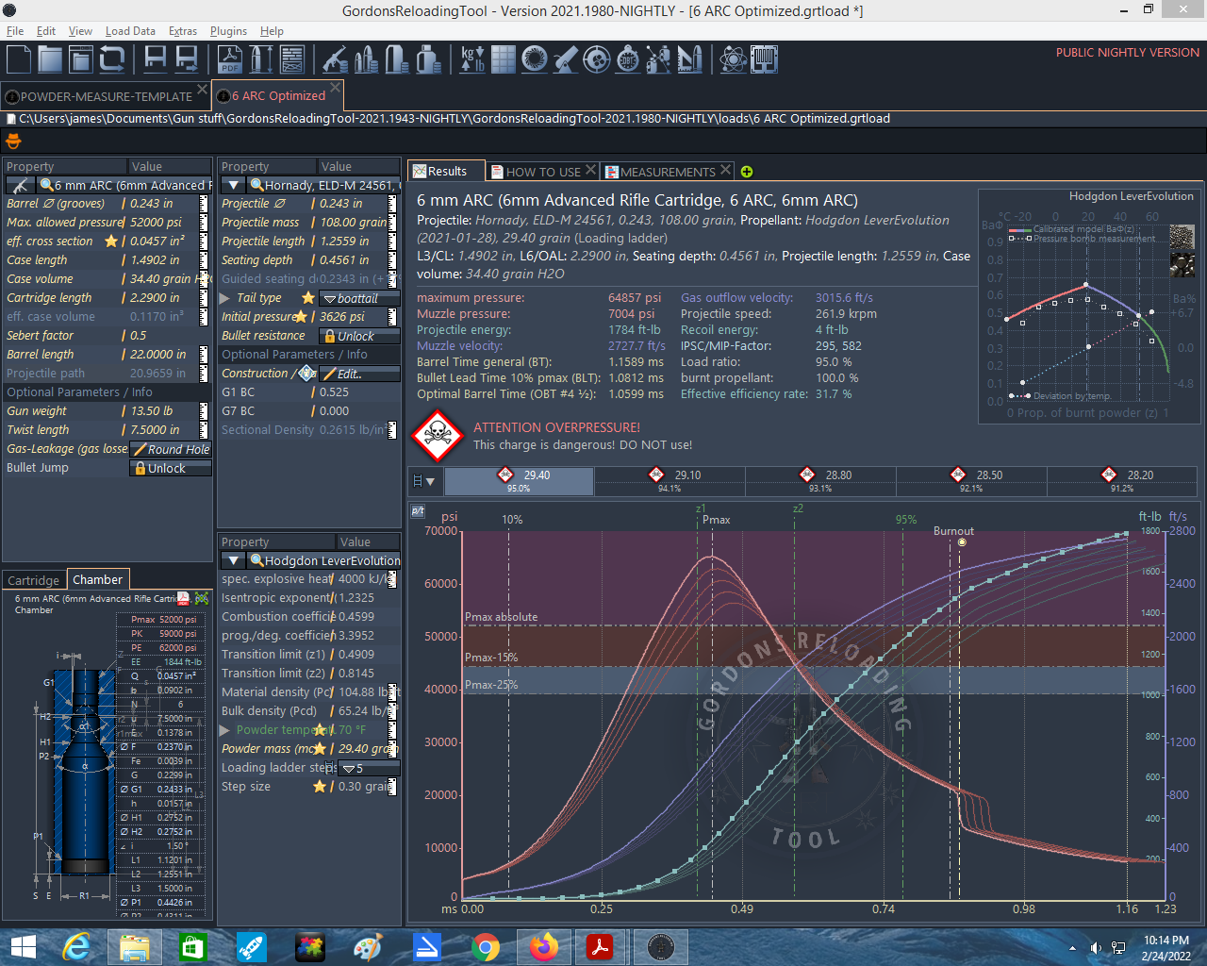Toggle the star next to Step size
This screenshot has height=966, width=1207.
[320, 787]
